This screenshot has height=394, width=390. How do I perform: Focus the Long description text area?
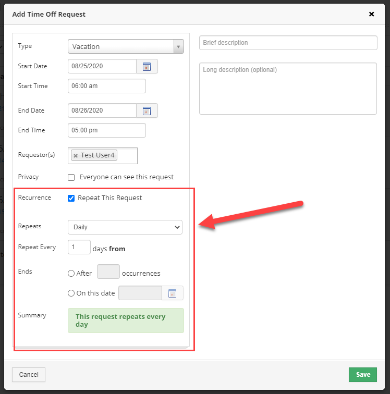(288, 89)
